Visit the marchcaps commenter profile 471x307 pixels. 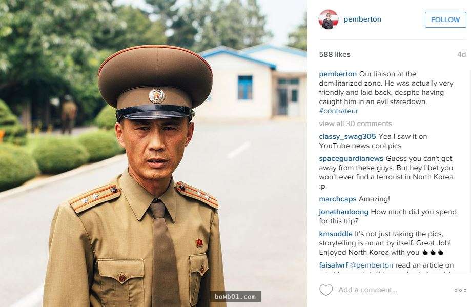tap(338, 199)
